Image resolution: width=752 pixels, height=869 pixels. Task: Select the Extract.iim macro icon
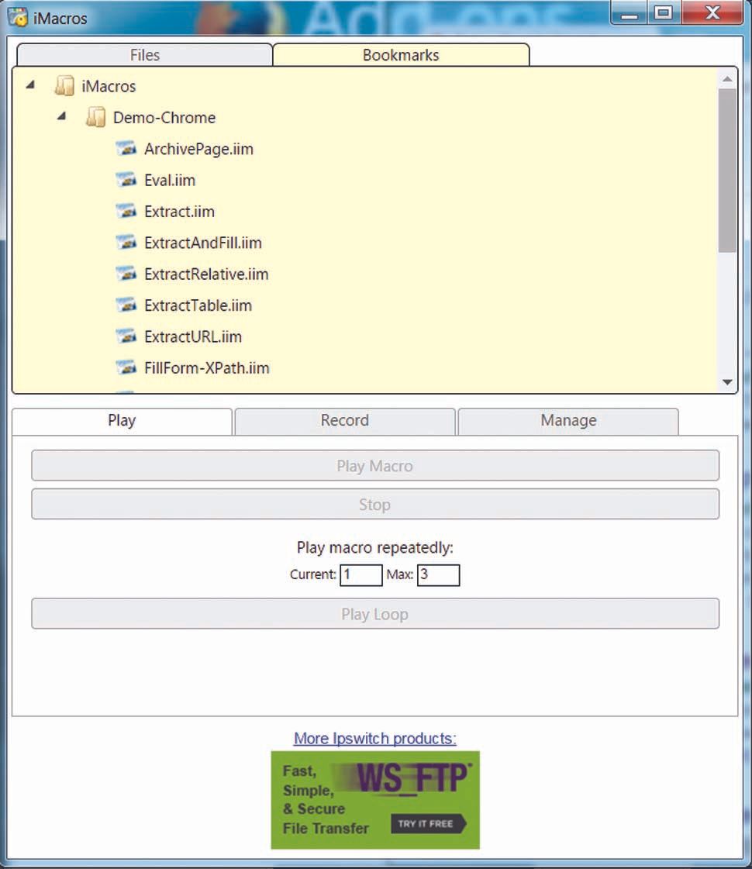point(126,211)
